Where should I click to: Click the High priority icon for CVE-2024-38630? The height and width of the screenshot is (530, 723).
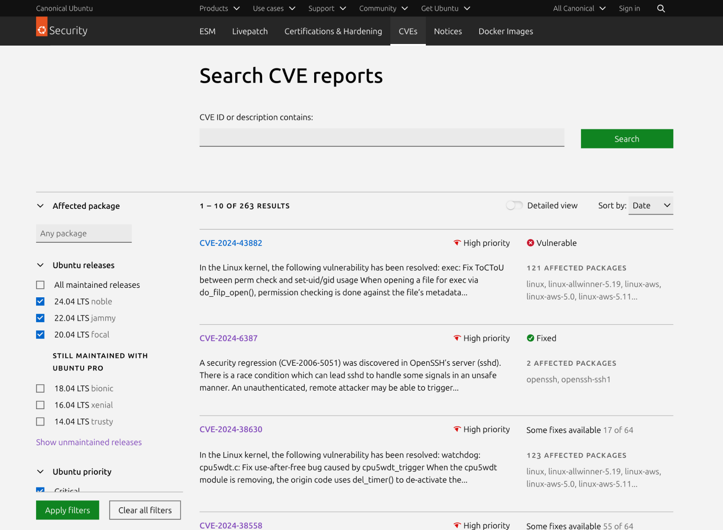click(457, 429)
